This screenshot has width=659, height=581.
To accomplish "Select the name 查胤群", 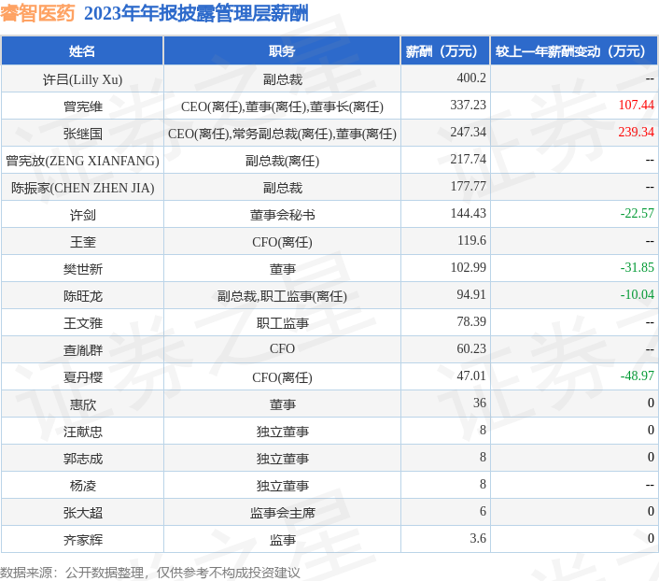I will [82, 350].
